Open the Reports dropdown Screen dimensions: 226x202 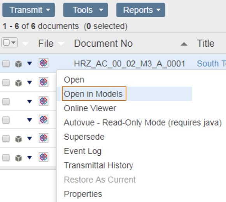tap(141, 10)
